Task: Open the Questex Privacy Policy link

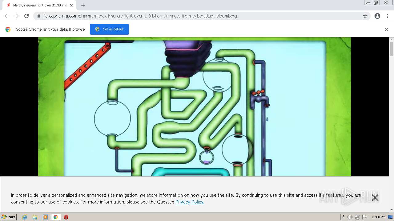Action: coord(190,202)
